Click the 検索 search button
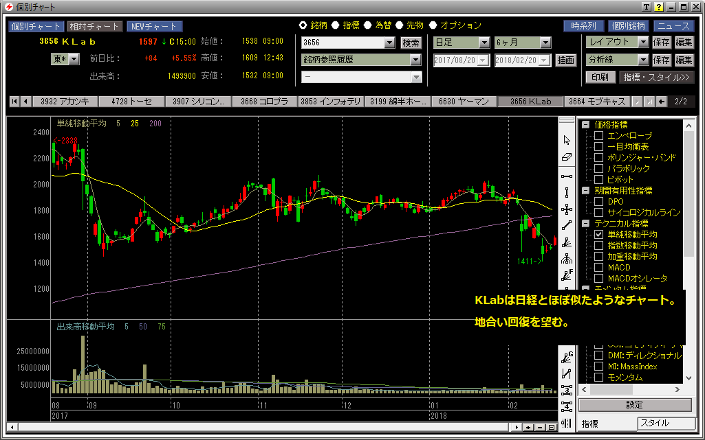Viewport: 705px width, 440px height. 411,43
